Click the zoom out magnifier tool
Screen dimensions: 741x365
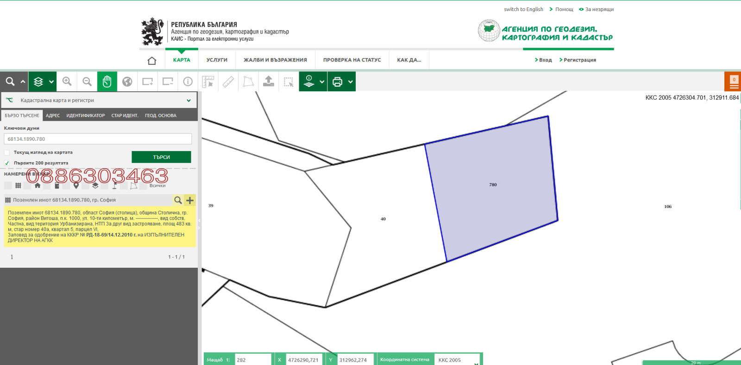pyautogui.click(x=87, y=82)
